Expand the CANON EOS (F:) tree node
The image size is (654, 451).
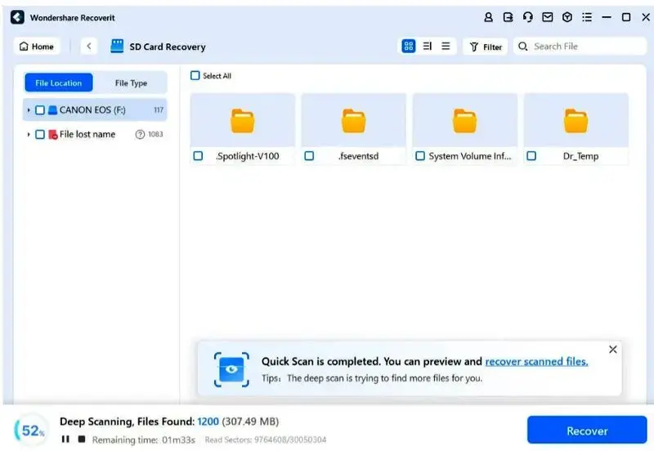[29, 110]
